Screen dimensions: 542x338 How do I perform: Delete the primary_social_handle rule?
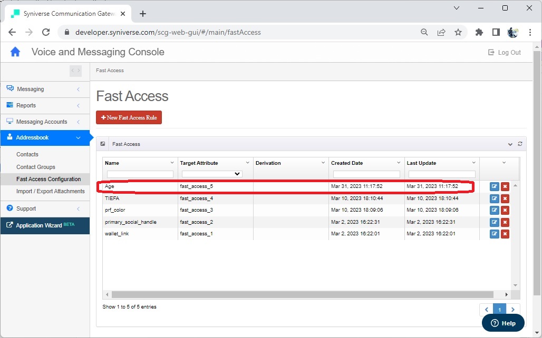pos(505,222)
